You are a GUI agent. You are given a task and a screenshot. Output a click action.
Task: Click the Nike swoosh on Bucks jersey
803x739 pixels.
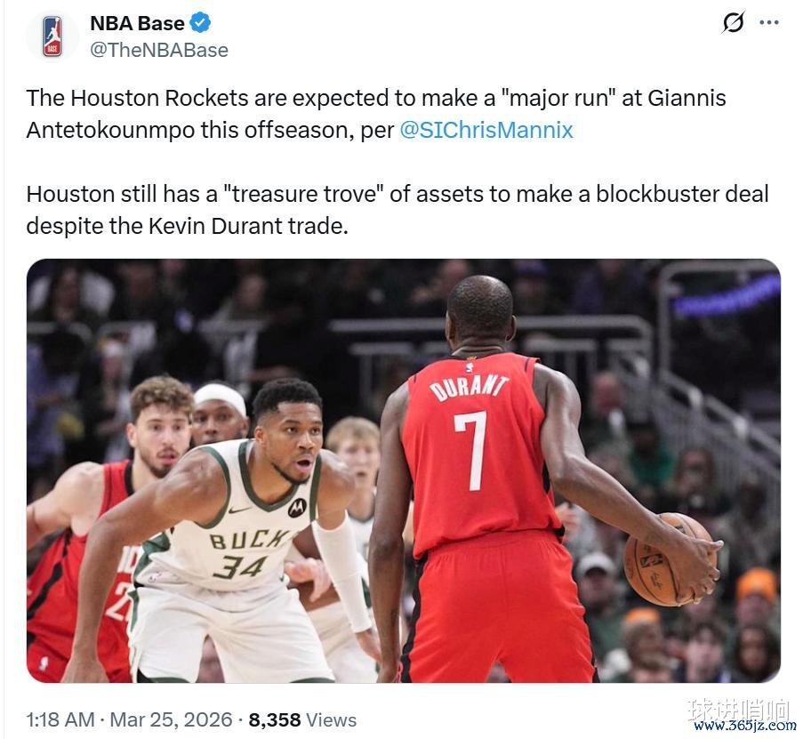239,510
